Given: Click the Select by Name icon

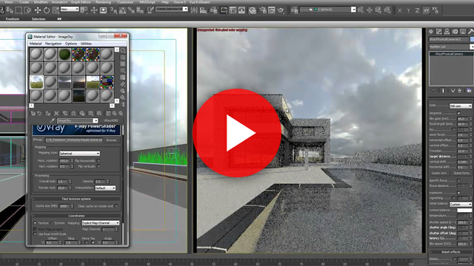Looking at the screenshot, I should click(x=10, y=10).
